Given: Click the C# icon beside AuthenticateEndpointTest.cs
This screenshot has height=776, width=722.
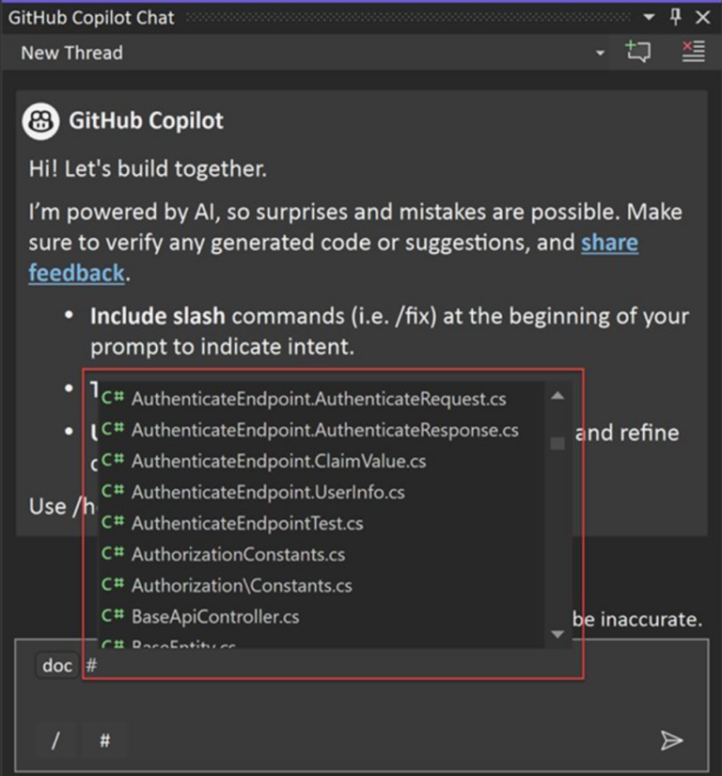Looking at the screenshot, I should coord(113,523).
